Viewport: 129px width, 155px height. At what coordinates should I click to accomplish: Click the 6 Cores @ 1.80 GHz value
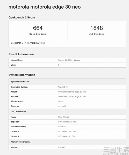click(67, 131)
